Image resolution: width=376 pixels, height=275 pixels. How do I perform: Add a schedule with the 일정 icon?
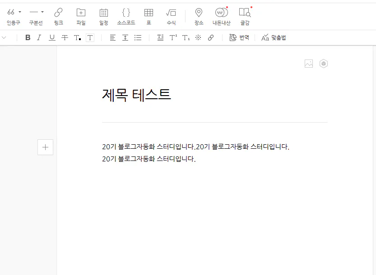click(104, 16)
